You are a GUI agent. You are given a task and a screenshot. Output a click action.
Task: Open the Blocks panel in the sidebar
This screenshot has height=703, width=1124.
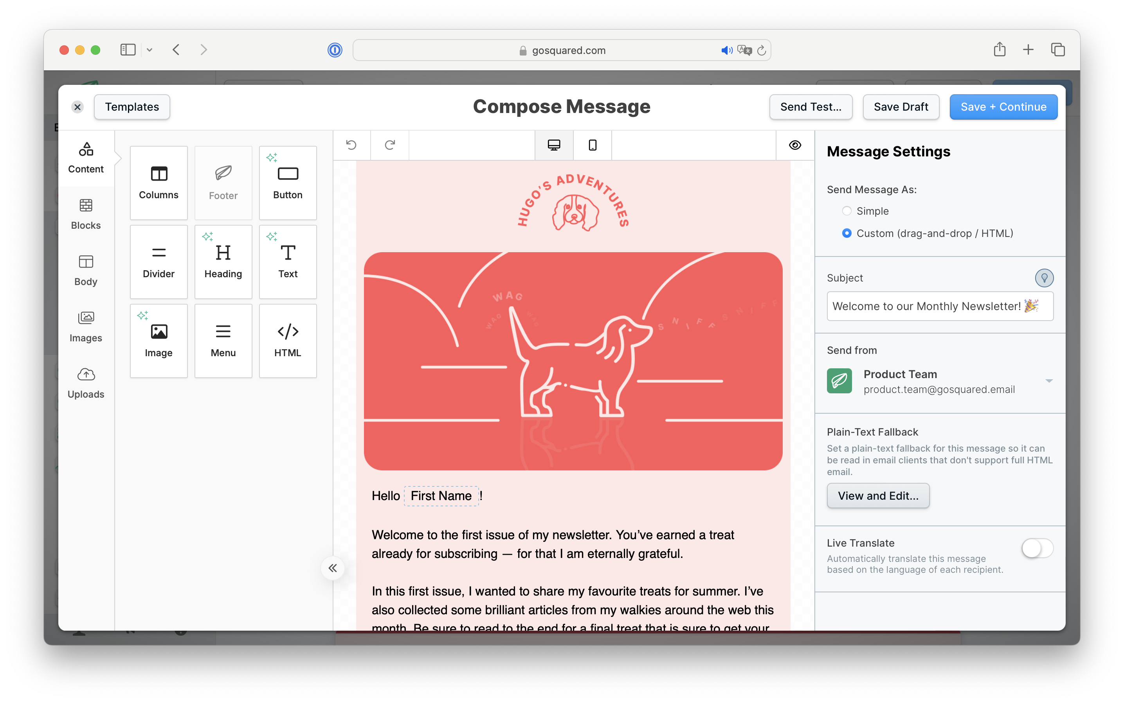86,214
